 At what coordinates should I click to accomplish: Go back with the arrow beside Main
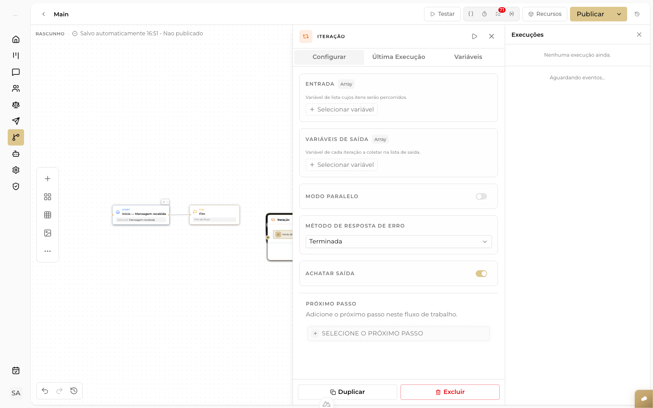44,14
